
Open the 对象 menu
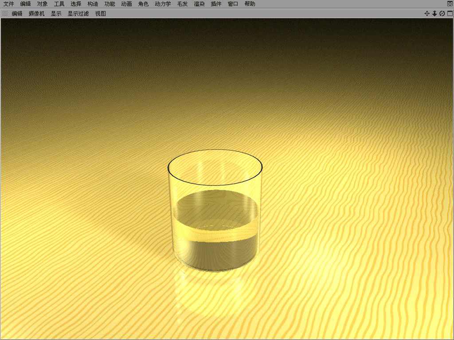(x=42, y=4)
